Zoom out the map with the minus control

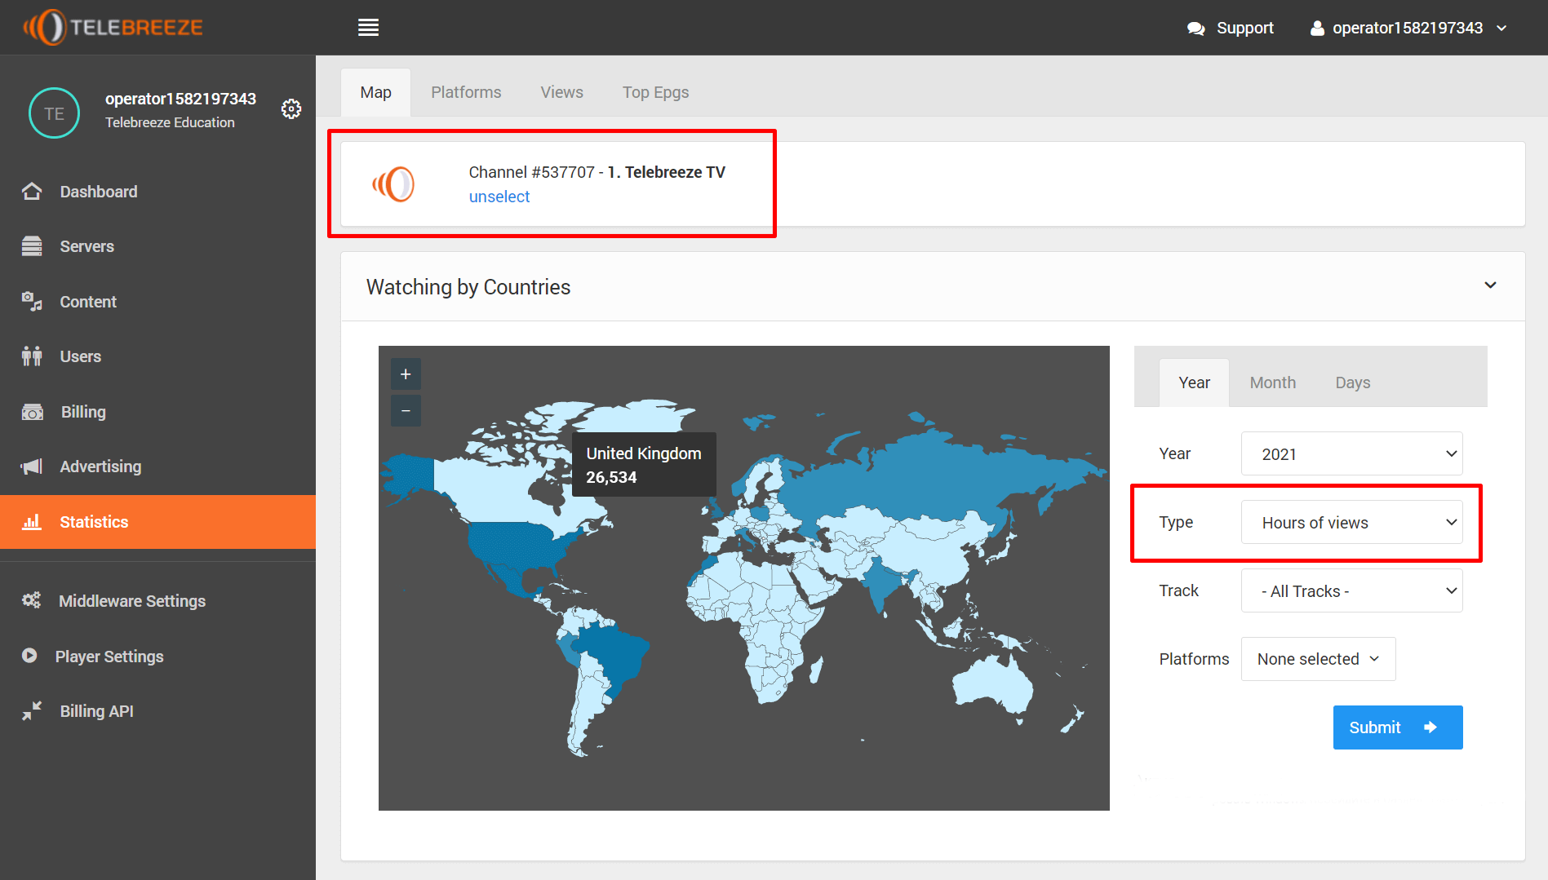point(406,410)
